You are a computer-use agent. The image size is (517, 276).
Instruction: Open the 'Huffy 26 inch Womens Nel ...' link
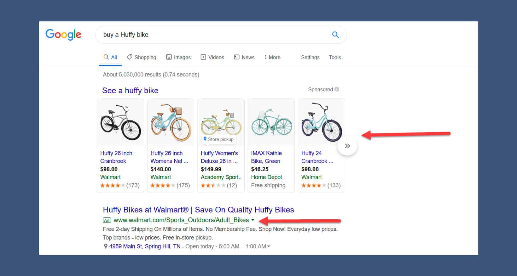[x=169, y=157]
